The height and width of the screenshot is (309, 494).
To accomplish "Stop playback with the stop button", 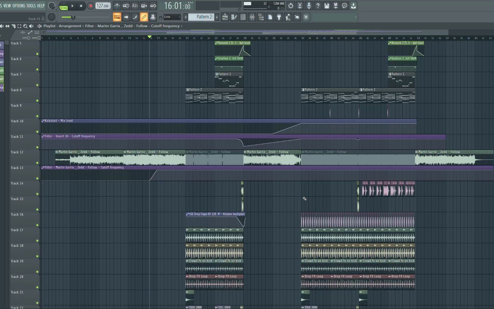I will pos(81,6).
